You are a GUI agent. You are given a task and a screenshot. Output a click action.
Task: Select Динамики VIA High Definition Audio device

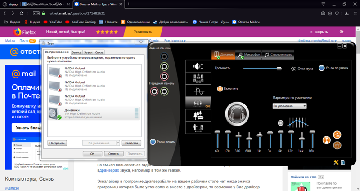(x=94, y=113)
